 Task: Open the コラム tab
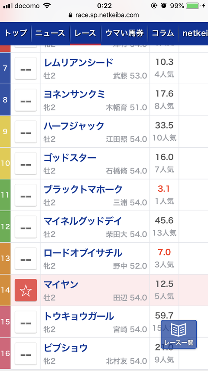(163, 33)
